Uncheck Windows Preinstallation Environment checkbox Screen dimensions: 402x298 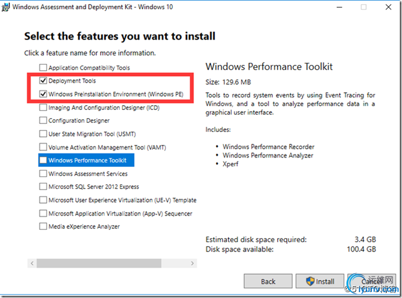coord(43,94)
